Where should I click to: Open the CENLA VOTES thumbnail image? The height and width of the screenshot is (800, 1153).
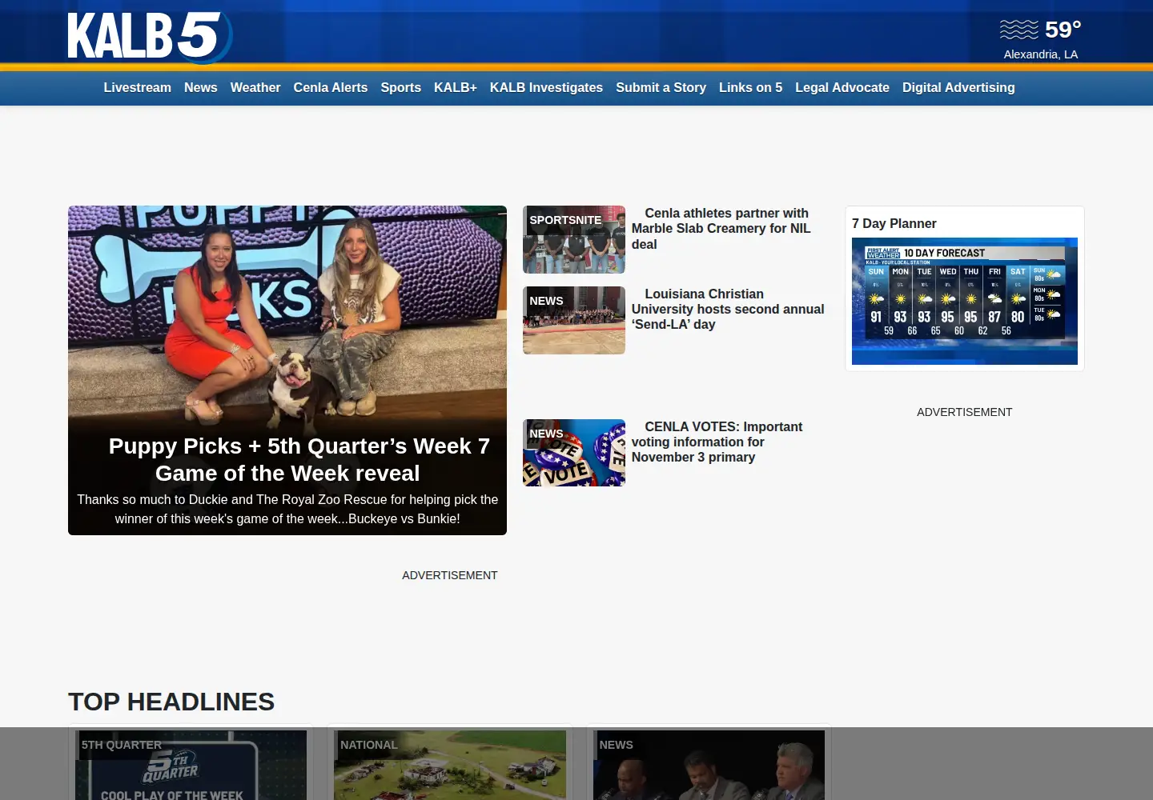click(574, 453)
